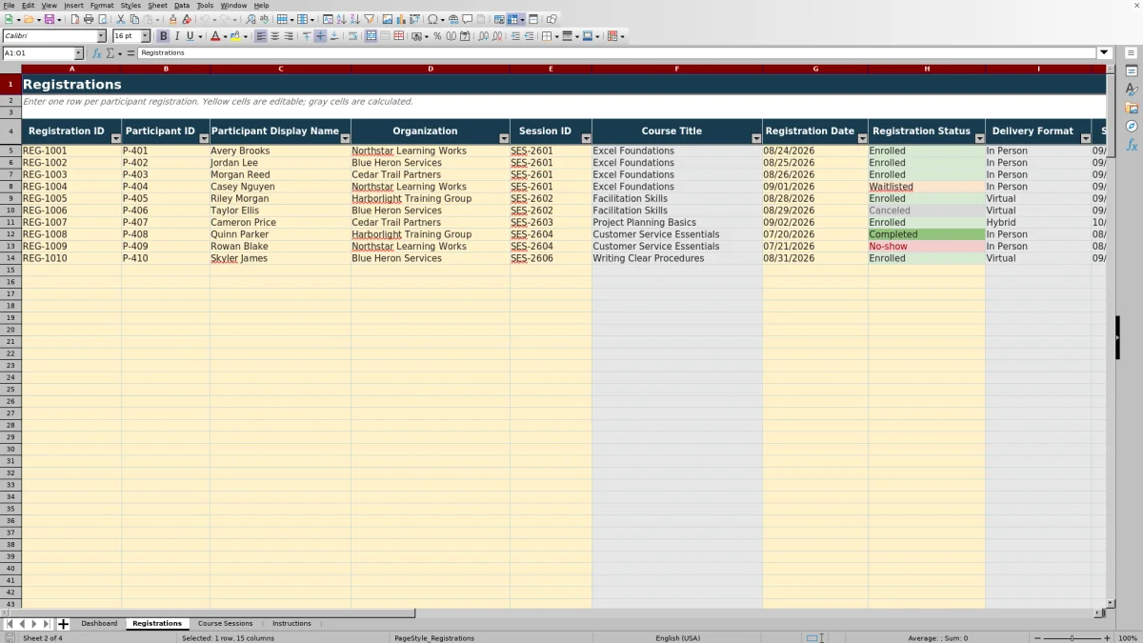
Task: Click the last sheet navigation arrow
Action: coord(47,624)
